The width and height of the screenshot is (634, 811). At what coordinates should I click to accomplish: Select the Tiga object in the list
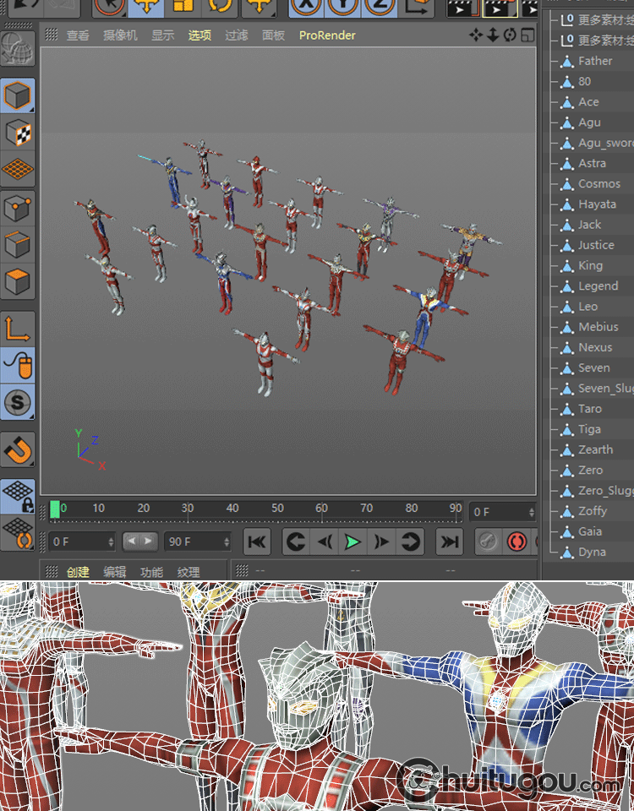(x=590, y=429)
